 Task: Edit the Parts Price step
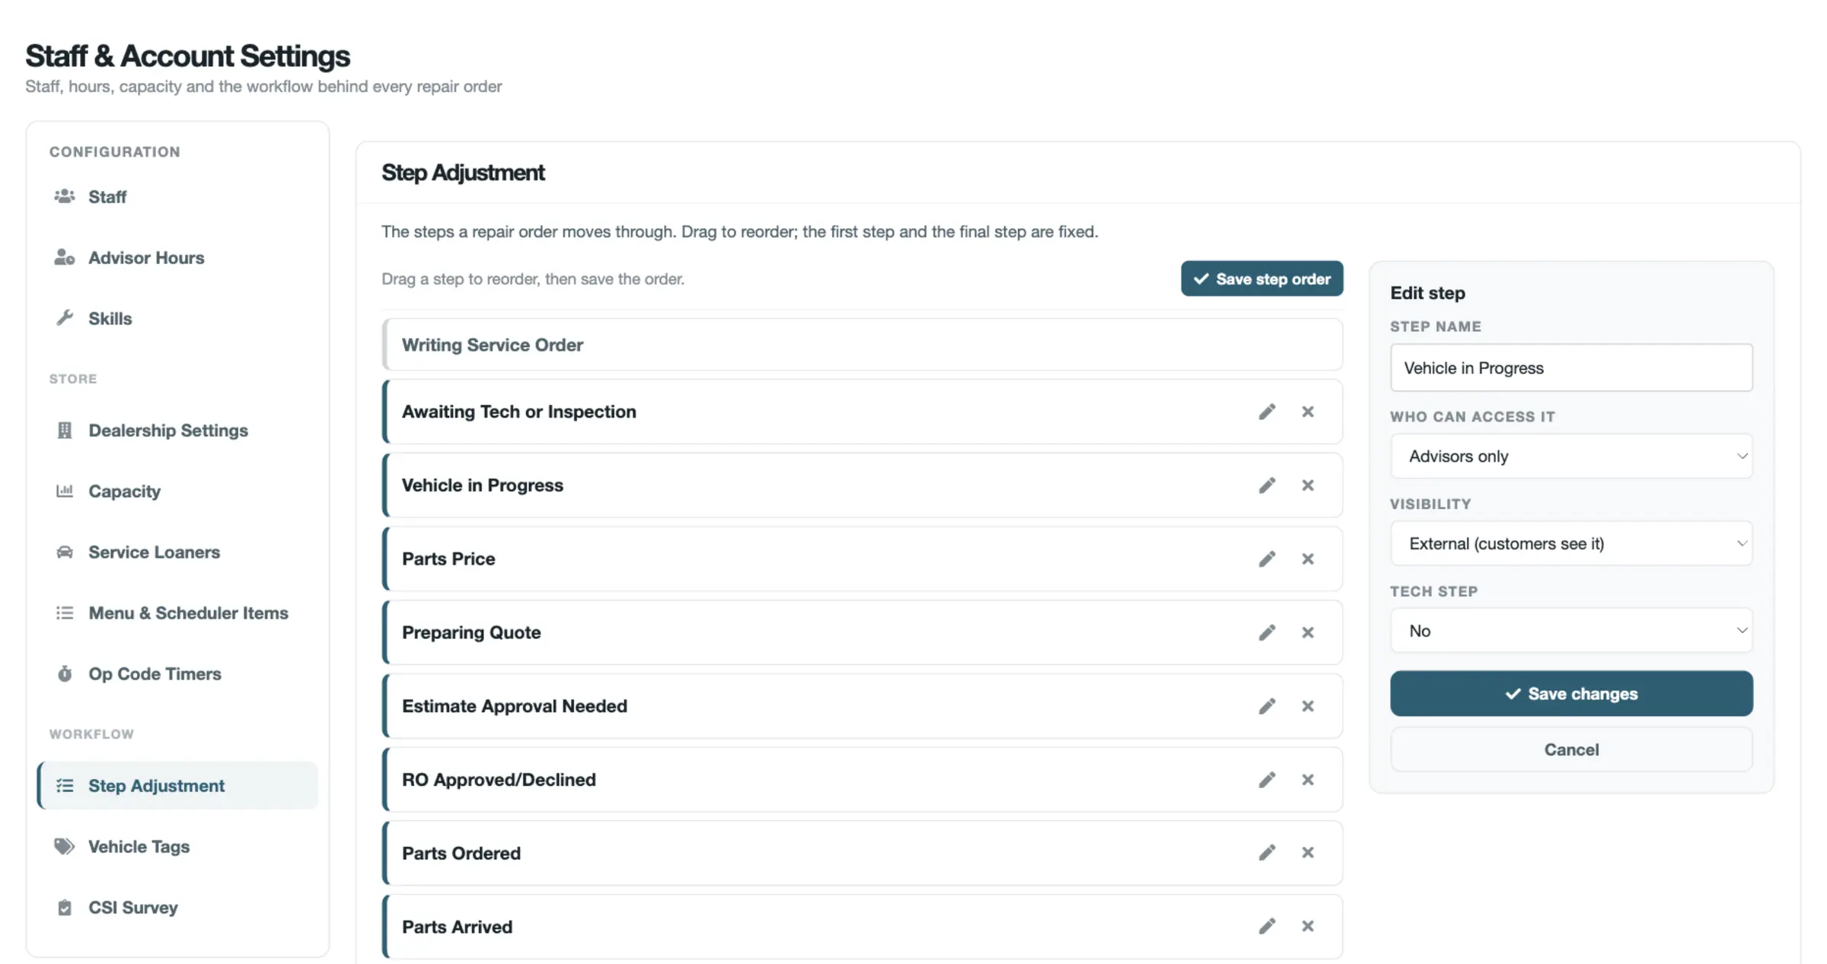(1267, 559)
